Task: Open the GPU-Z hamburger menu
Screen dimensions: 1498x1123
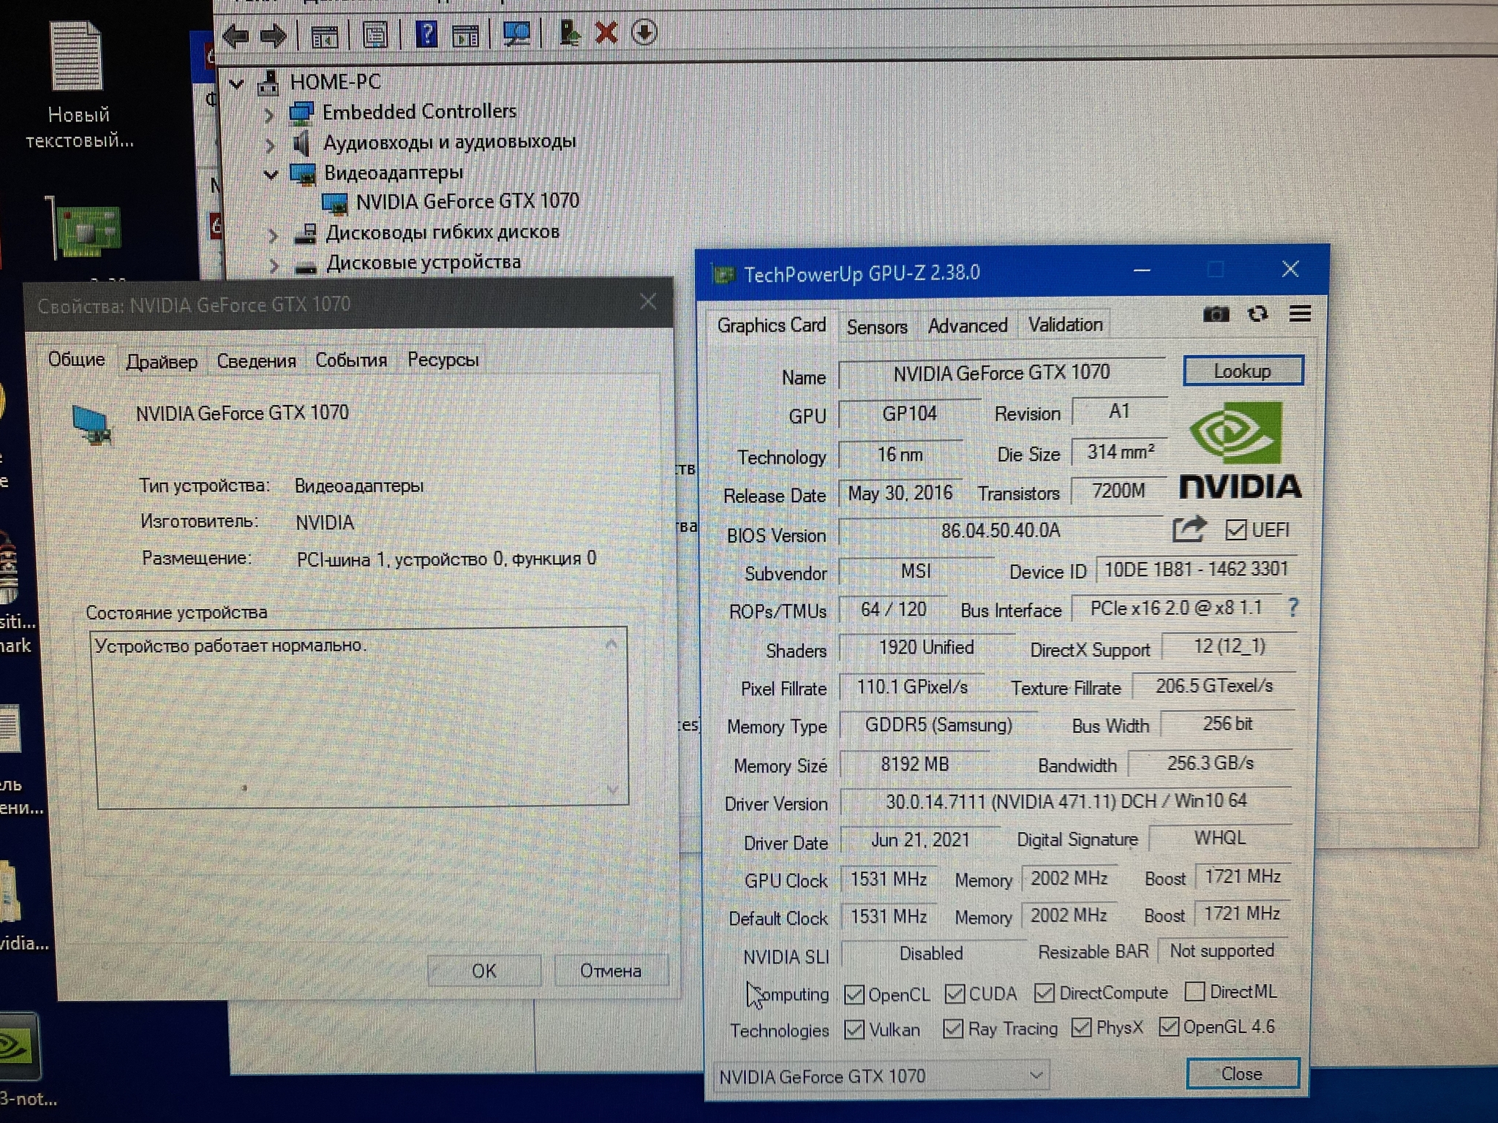Action: [1300, 314]
